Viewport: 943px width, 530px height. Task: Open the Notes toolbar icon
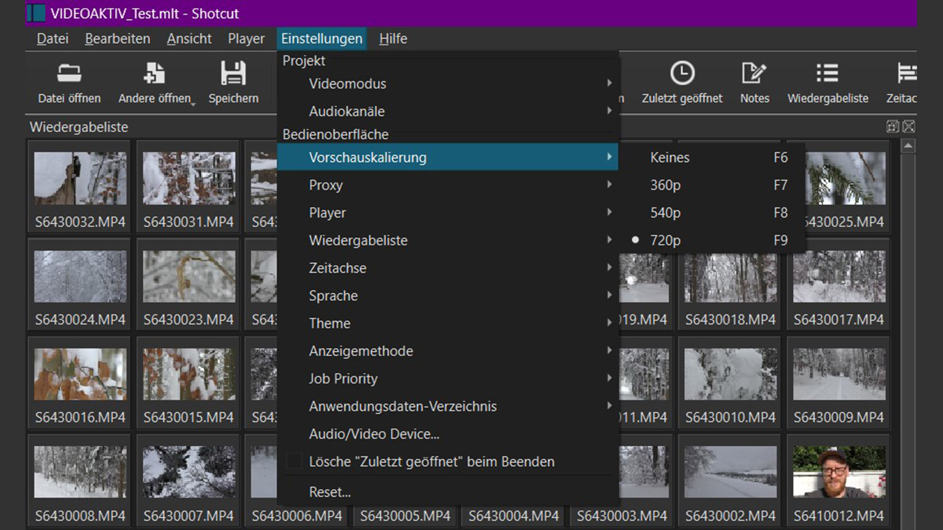click(754, 74)
